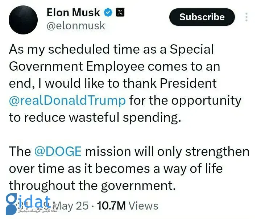Viewport: 261px width, 219px height.
Task: Click the Subscribe button
Action: point(202,17)
